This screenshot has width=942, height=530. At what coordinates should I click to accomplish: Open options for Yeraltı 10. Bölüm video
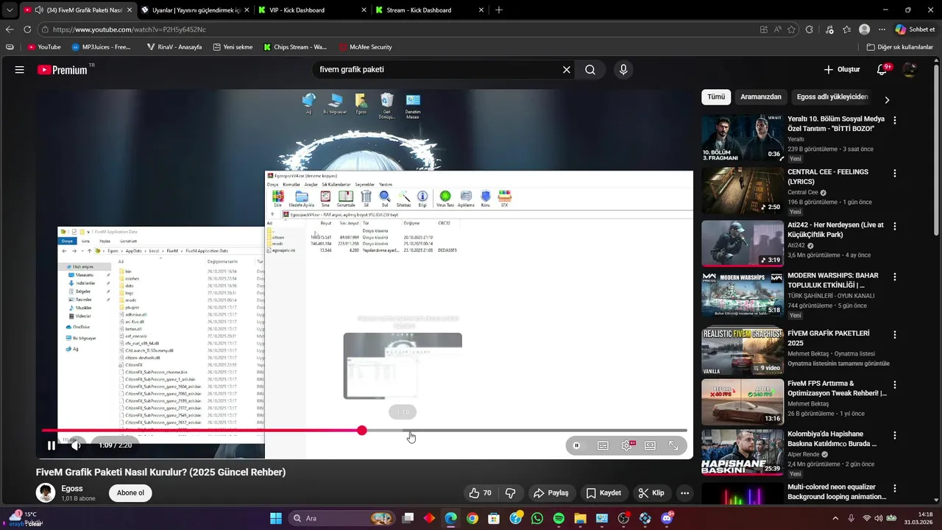click(895, 120)
